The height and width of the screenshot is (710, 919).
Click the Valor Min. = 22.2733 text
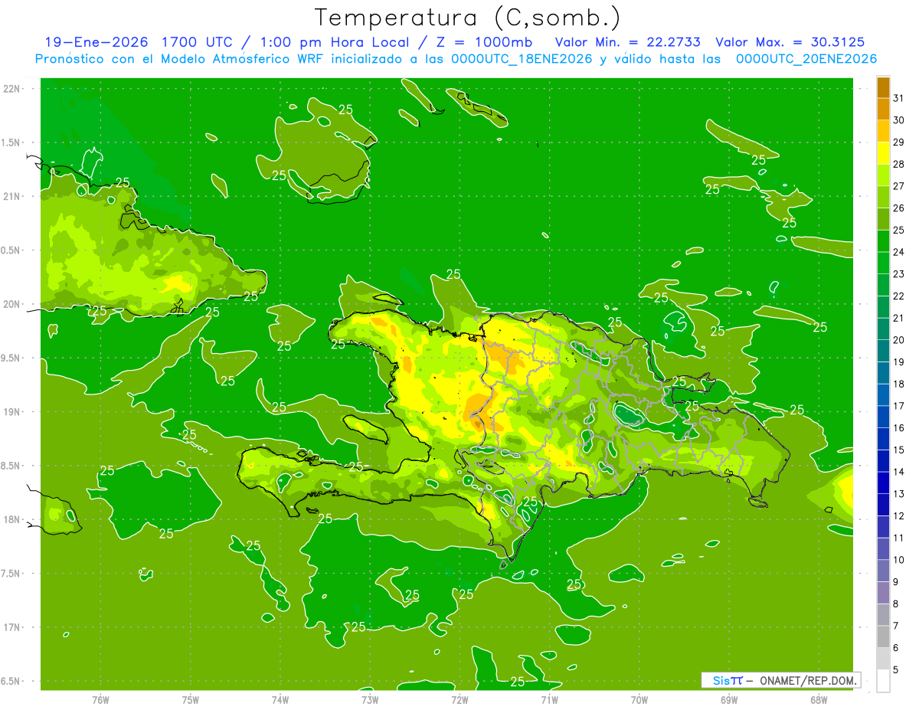pos(628,42)
